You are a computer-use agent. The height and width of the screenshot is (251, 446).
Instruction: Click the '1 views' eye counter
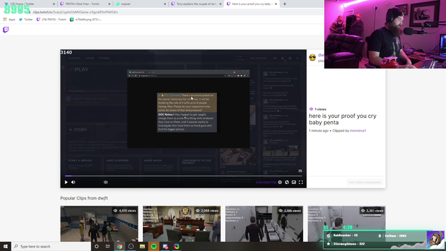point(318,109)
